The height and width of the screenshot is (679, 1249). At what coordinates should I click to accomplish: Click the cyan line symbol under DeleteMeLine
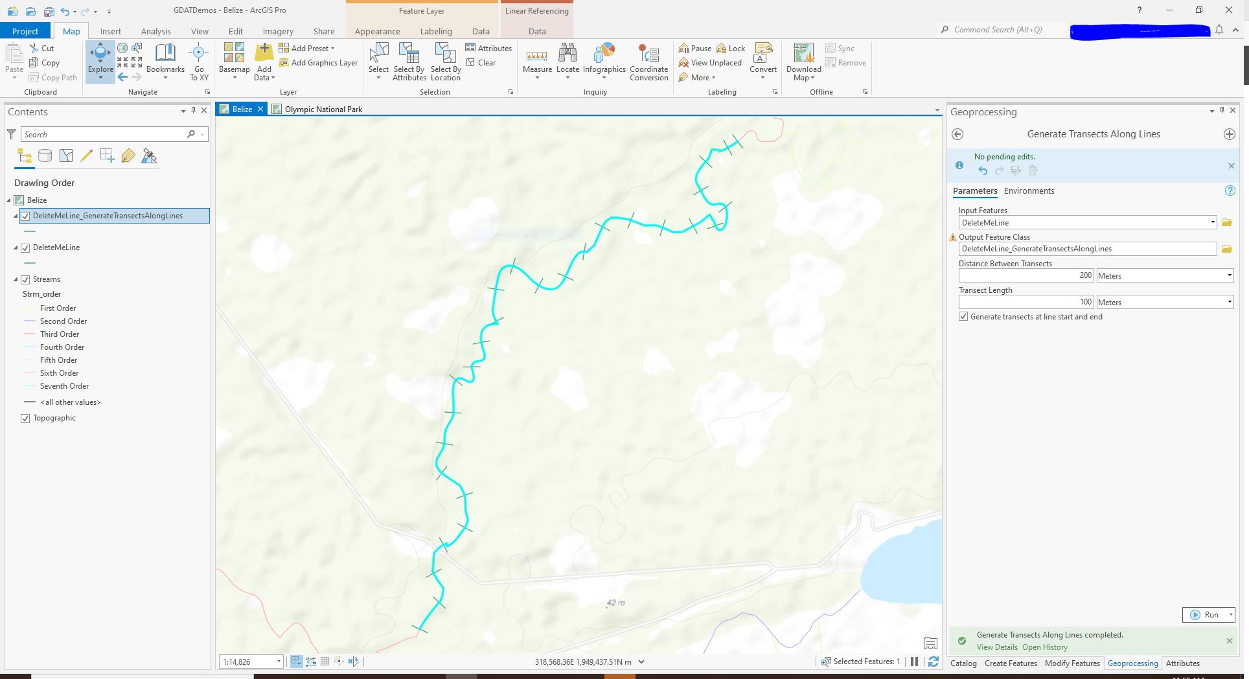click(x=29, y=262)
